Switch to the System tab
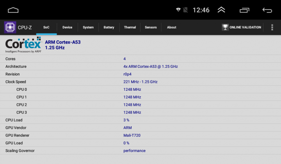 pyautogui.click(x=88, y=27)
